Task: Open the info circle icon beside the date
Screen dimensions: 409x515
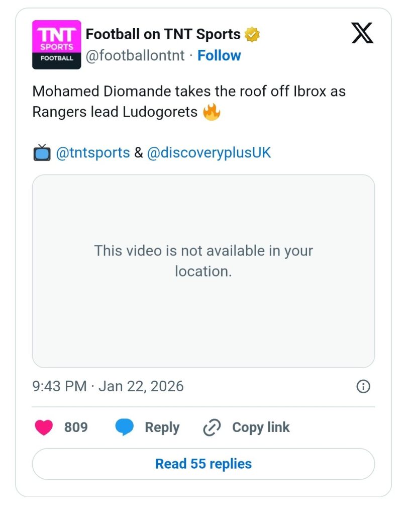Action: 363,386
